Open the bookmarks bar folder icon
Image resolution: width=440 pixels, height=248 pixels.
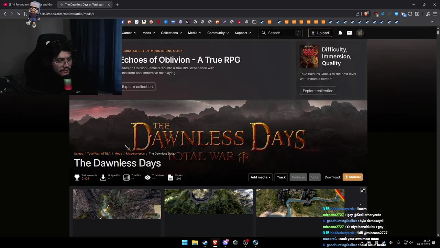pyautogui.click(x=254, y=22)
